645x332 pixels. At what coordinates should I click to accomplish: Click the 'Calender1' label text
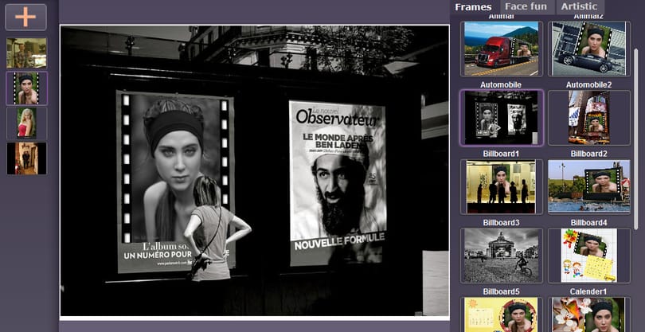tap(588, 291)
